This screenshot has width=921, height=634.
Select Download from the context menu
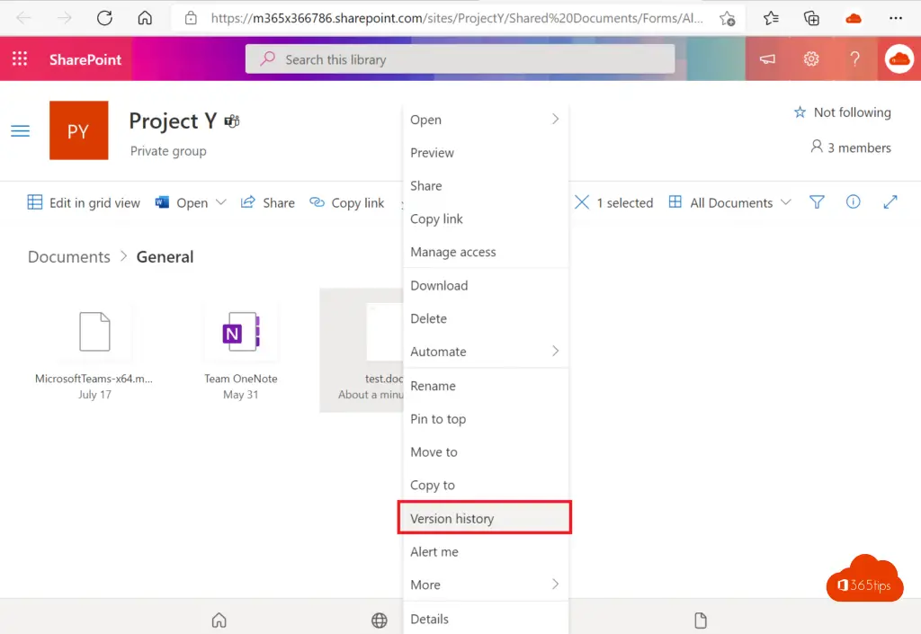[x=486, y=285]
